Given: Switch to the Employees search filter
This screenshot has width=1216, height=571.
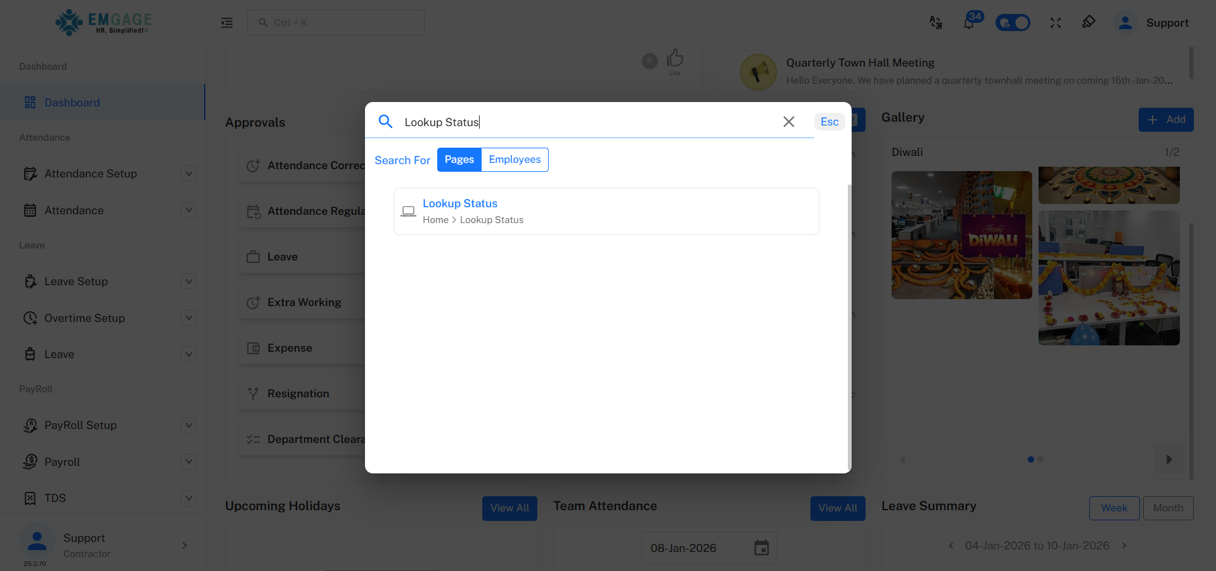Looking at the screenshot, I should pyautogui.click(x=514, y=159).
